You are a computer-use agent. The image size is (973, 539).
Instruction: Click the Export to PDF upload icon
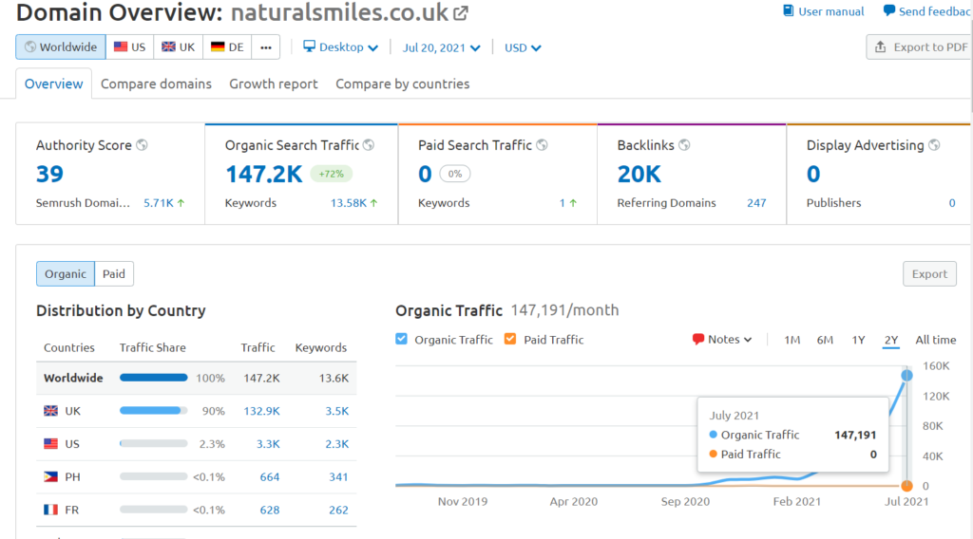tap(880, 47)
